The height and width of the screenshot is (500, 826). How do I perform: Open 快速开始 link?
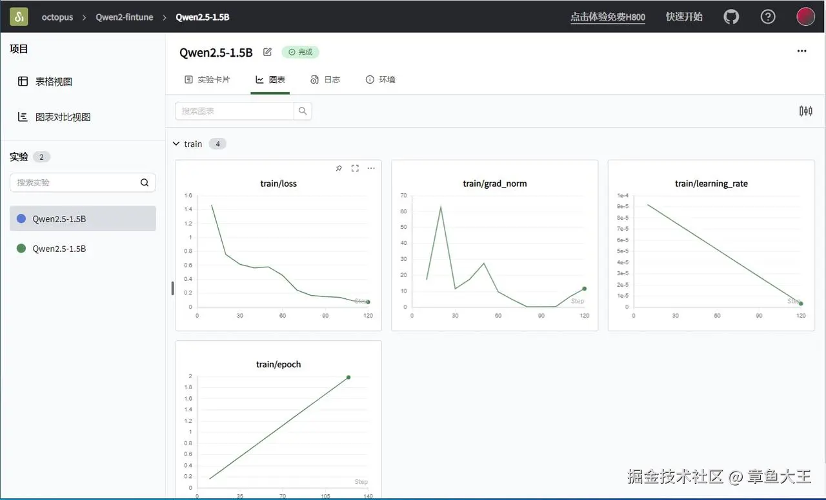coord(684,17)
